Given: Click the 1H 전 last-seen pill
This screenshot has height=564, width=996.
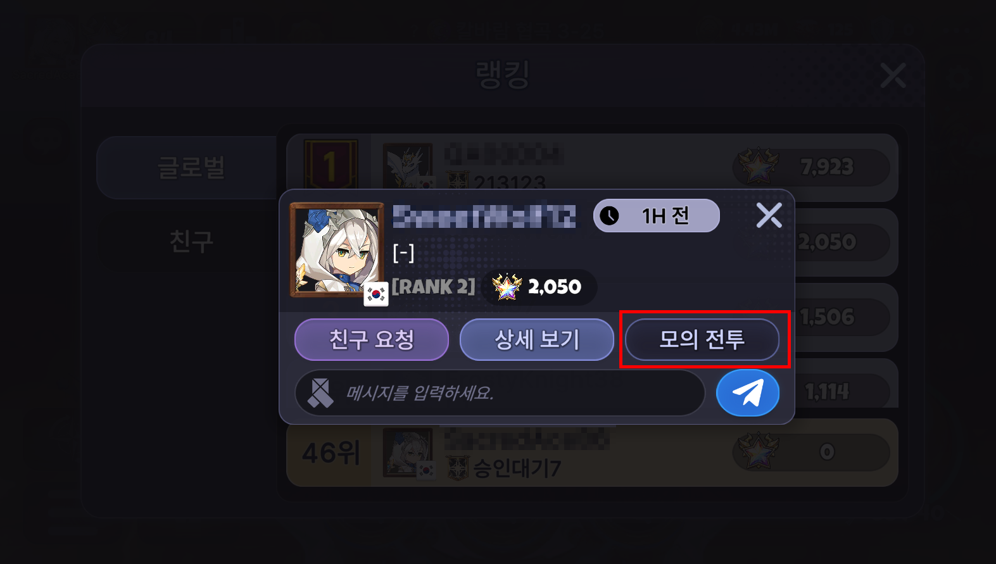Looking at the screenshot, I should pos(656,216).
